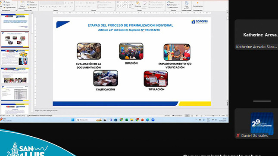Open the Windows Start menu
The height and width of the screenshot is (156, 278).
(x=73, y=120)
